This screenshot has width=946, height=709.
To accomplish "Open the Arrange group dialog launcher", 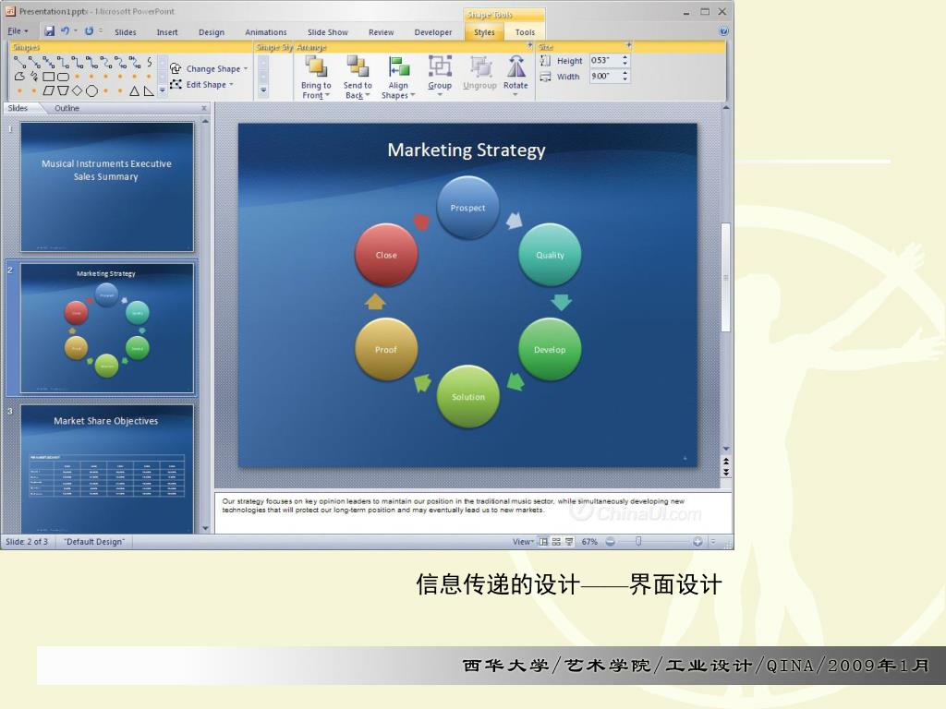I will (530, 46).
